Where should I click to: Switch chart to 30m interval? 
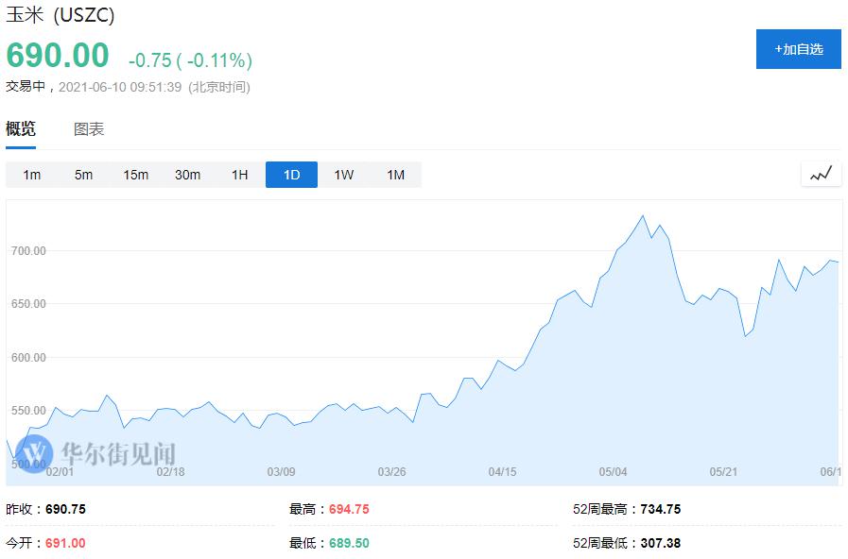coord(187,175)
